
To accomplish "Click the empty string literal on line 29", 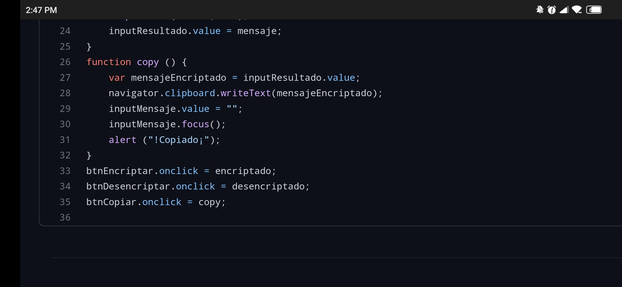I will (232, 107).
